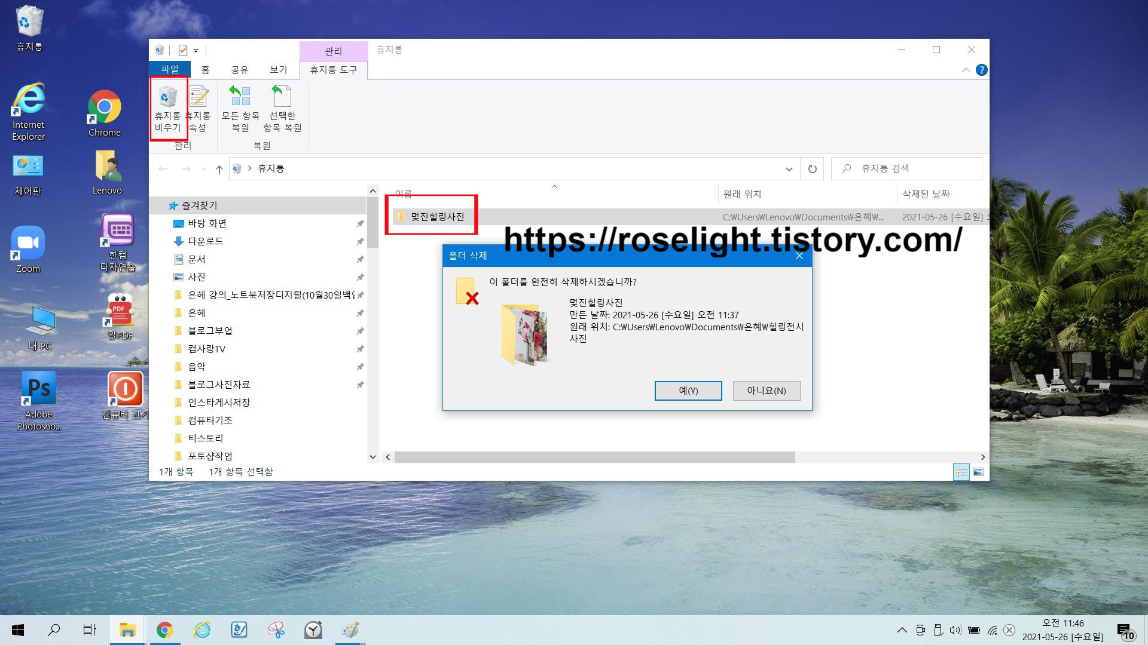Switch to the 보기 ribbon tab
This screenshot has height=645, width=1148.
(278, 70)
